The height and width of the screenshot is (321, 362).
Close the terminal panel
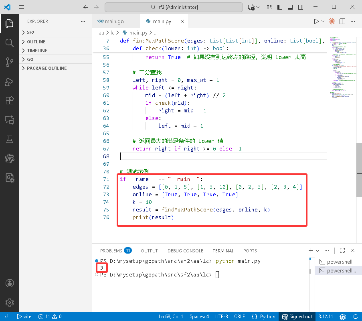(x=353, y=250)
